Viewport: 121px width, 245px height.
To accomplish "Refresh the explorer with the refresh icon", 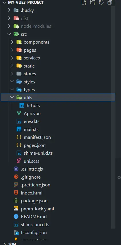I will (x=101, y=2).
